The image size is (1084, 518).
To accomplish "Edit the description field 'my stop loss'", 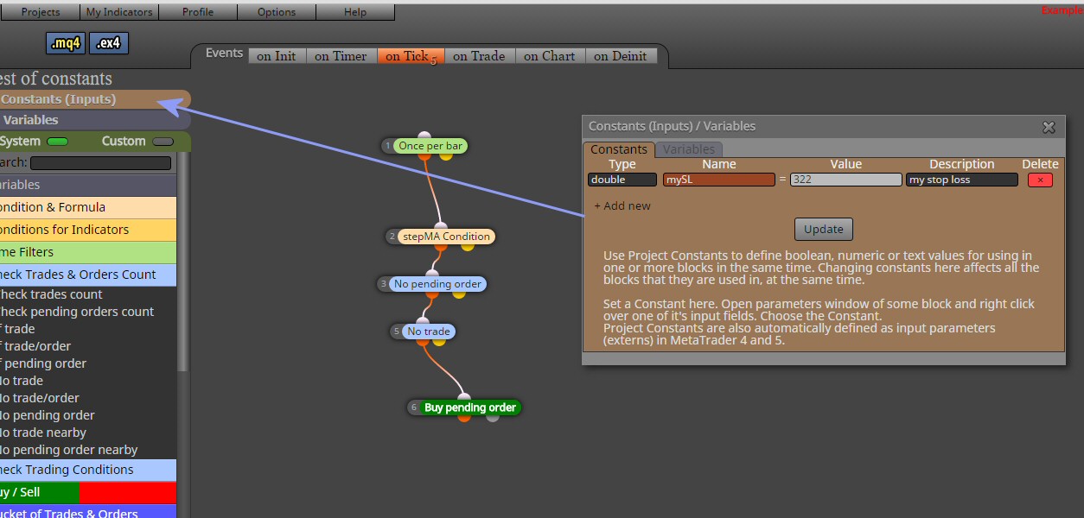I will point(962,180).
